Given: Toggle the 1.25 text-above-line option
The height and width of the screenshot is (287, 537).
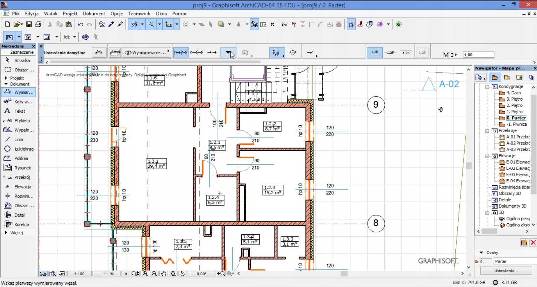Looking at the screenshot, I should coord(374,53).
